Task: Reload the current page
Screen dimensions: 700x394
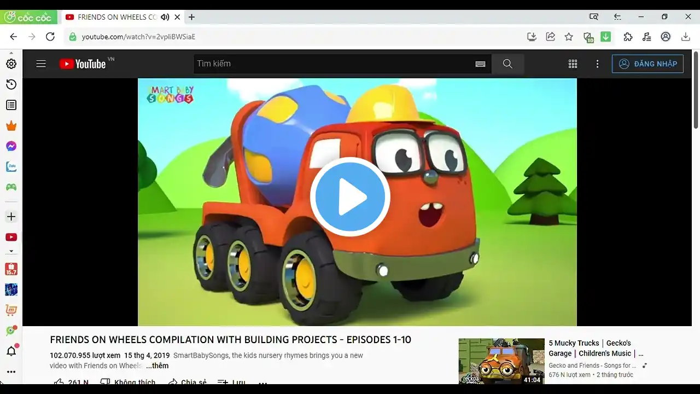Action: 50,37
